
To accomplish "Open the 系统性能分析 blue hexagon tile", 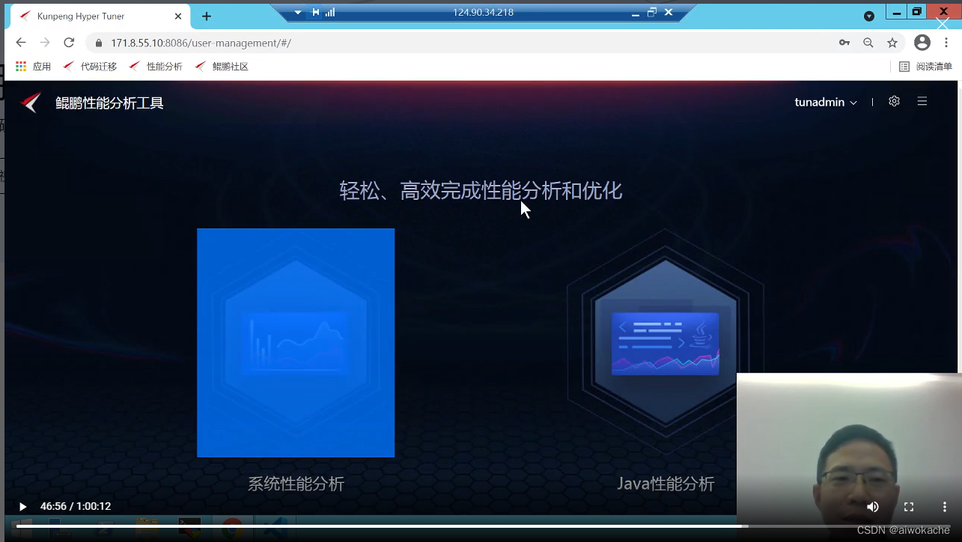I will [x=296, y=342].
